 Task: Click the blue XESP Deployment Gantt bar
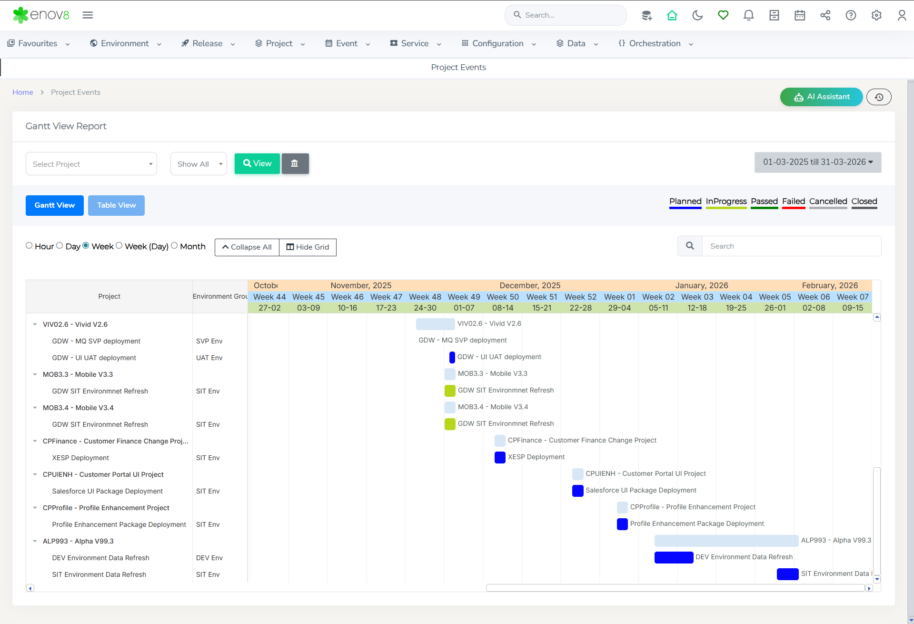pyautogui.click(x=500, y=457)
